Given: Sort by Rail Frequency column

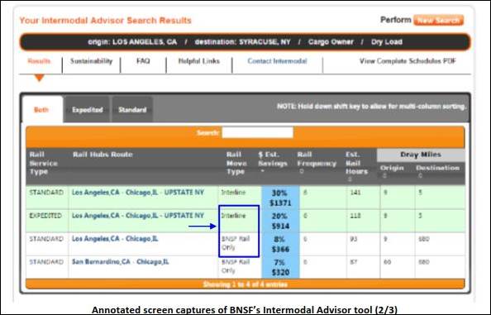Looking at the screenshot, I should click(x=317, y=163).
